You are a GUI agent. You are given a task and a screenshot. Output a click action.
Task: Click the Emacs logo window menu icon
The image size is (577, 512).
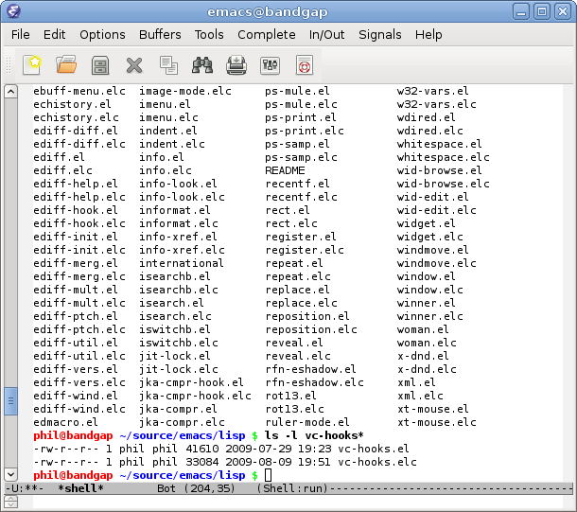[x=13, y=11]
